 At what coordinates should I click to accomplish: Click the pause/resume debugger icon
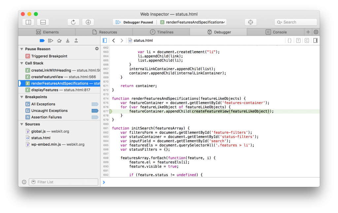coord(50,40)
